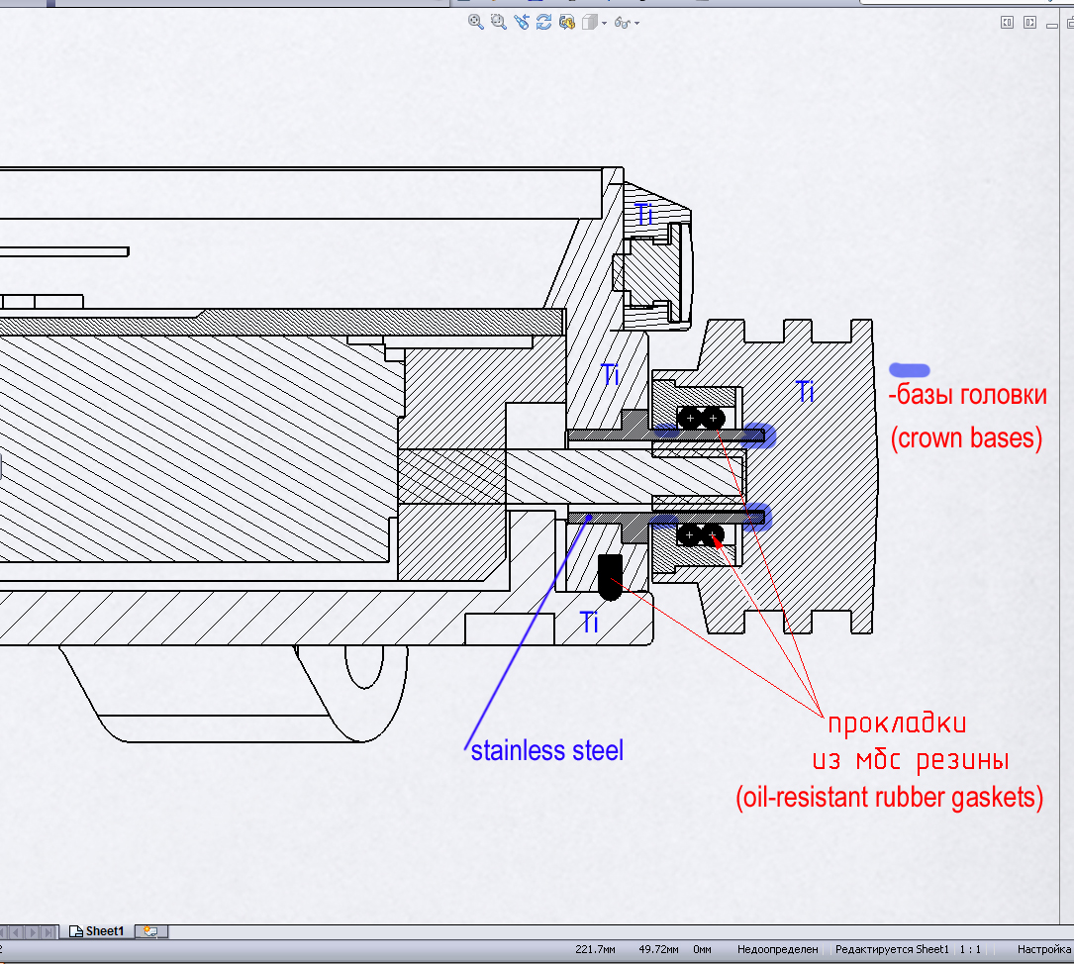The width and height of the screenshot is (1074, 964).
Task: Open the Display Style dropdown arrow
Action: [x=604, y=23]
